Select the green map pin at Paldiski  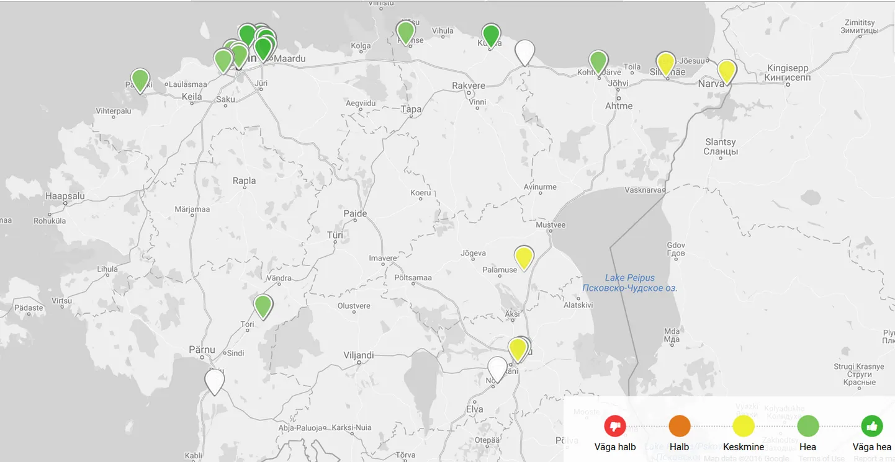pos(140,81)
